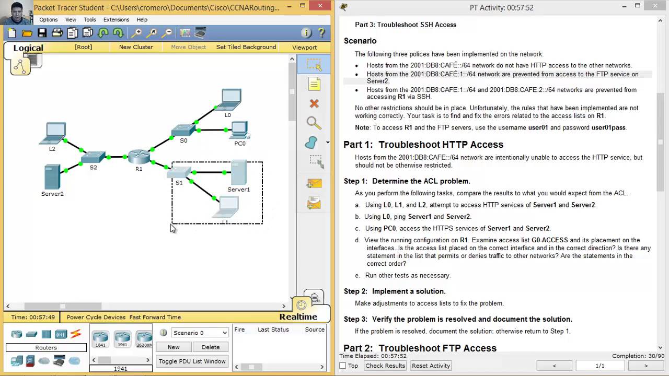Click Toggle PDU List Window button
Screen dimensions: 669x376
pyautogui.click(x=192, y=361)
